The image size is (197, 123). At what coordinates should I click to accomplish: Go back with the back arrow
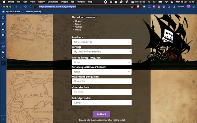click(16, 7)
